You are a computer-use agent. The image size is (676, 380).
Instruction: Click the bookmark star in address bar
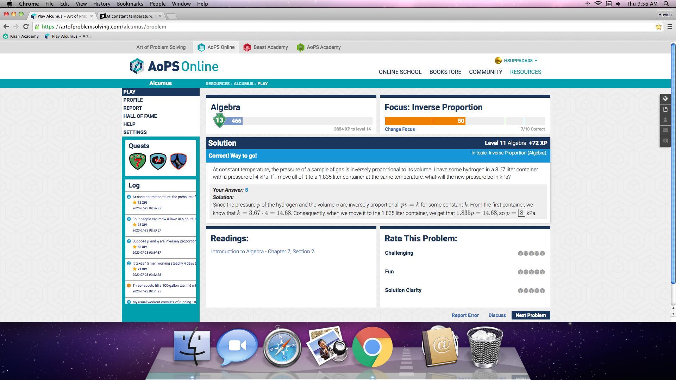[x=658, y=27]
